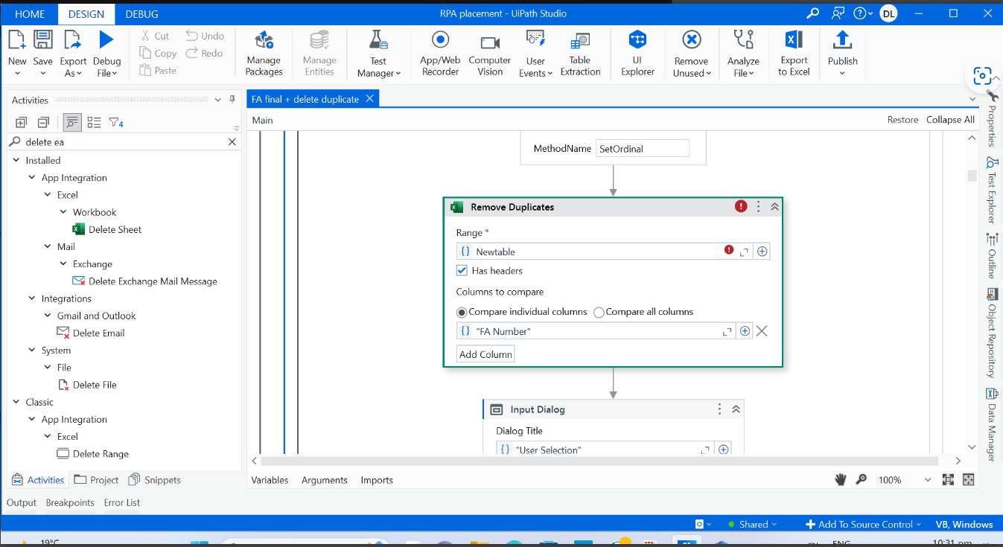Switch to the HOME ribbon tab
The image size is (1003, 547).
click(x=30, y=14)
